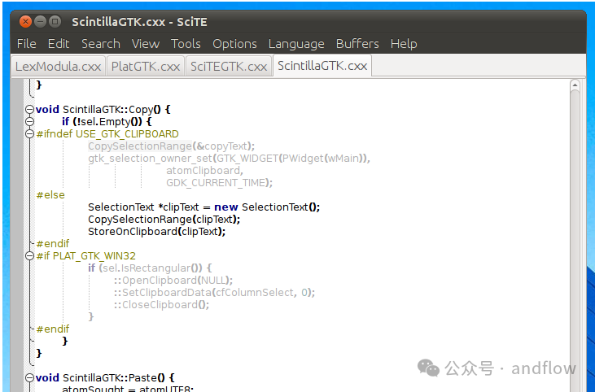595x392 pixels.
Task: Open the Buffers menu
Action: coord(357,44)
